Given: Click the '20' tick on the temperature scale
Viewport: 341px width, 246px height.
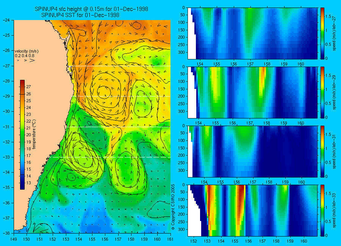Looking at the screenshot, I should [x=28, y=135].
